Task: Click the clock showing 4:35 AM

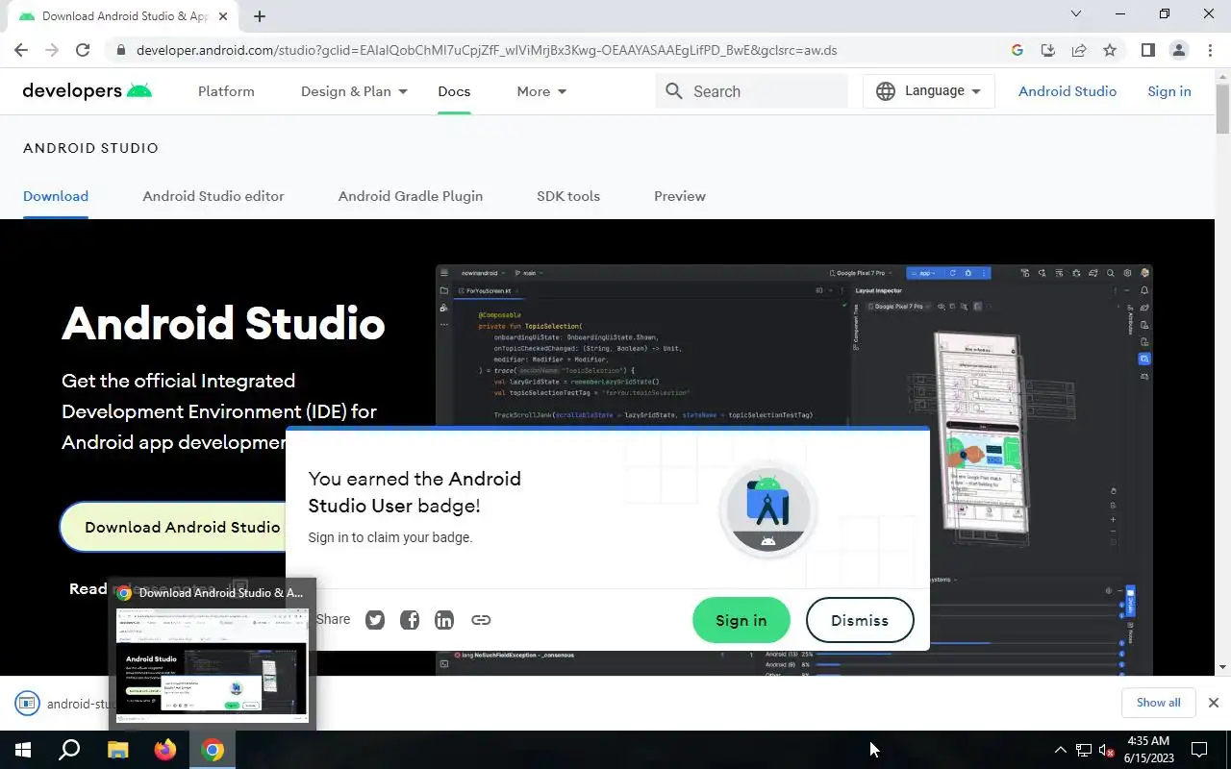Action: 1147,741
